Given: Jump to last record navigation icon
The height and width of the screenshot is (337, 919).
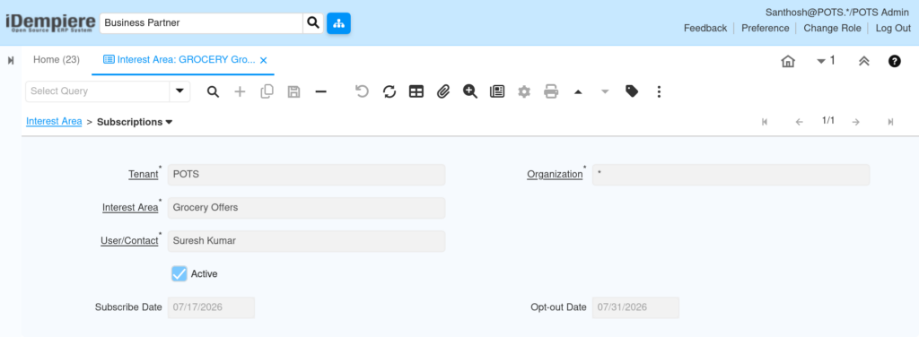Looking at the screenshot, I should coord(890,122).
